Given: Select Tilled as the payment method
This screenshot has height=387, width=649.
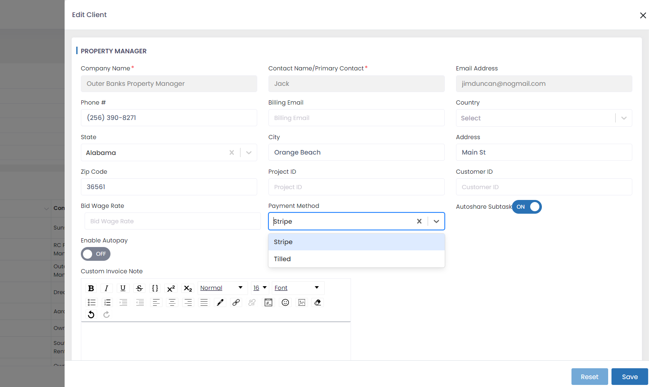Looking at the screenshot, I should 282,259.
